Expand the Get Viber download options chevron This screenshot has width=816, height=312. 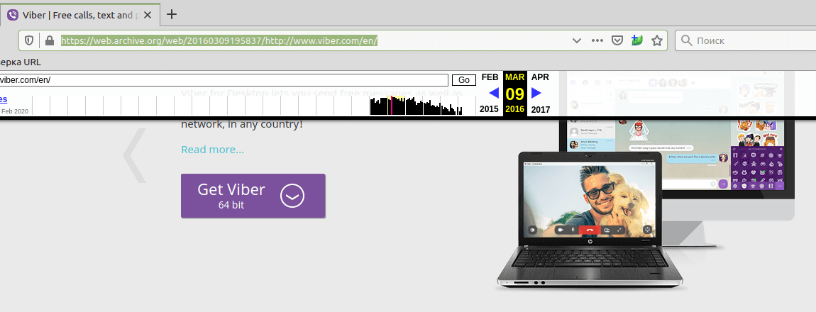pos(292,196)
